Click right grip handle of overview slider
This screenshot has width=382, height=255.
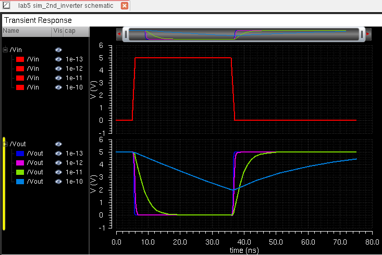(x=361, y=34)
